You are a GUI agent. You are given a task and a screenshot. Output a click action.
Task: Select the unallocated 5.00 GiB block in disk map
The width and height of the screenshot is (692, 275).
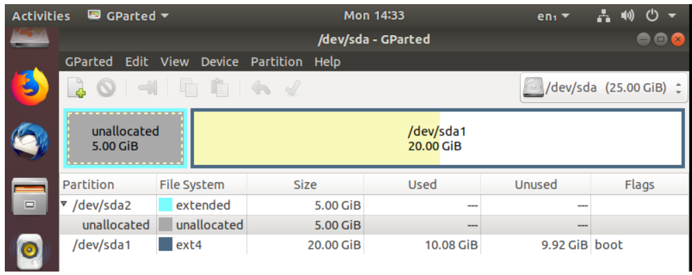[125, 138]
